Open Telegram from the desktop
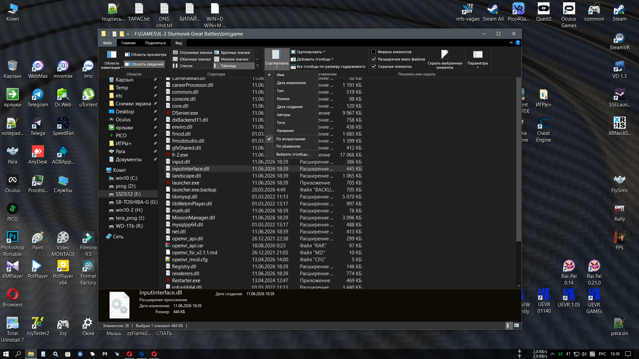Screen dimensions: 639x359 point(38,98)
